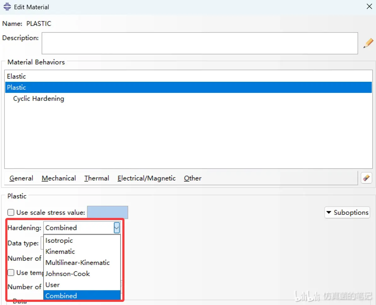Close the Edit Material dialog
376x305 pixels.
coord(369,7)
